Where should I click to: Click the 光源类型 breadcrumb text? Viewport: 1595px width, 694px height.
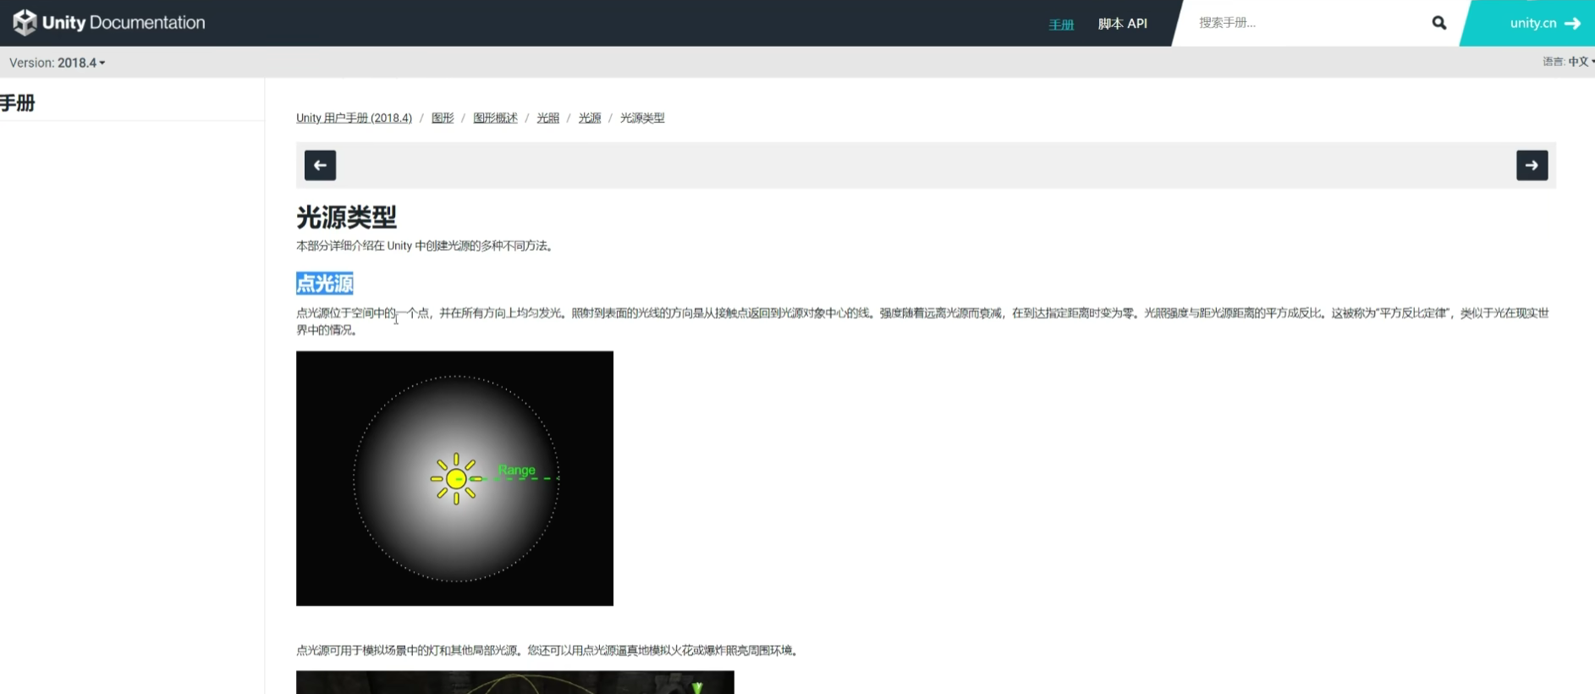tap(642, 118)
